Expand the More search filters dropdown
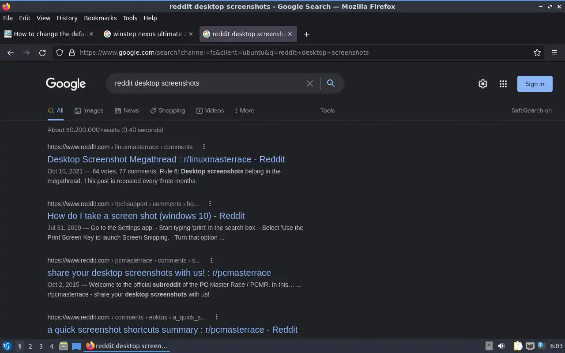565x353 pixels. point(244,110)
